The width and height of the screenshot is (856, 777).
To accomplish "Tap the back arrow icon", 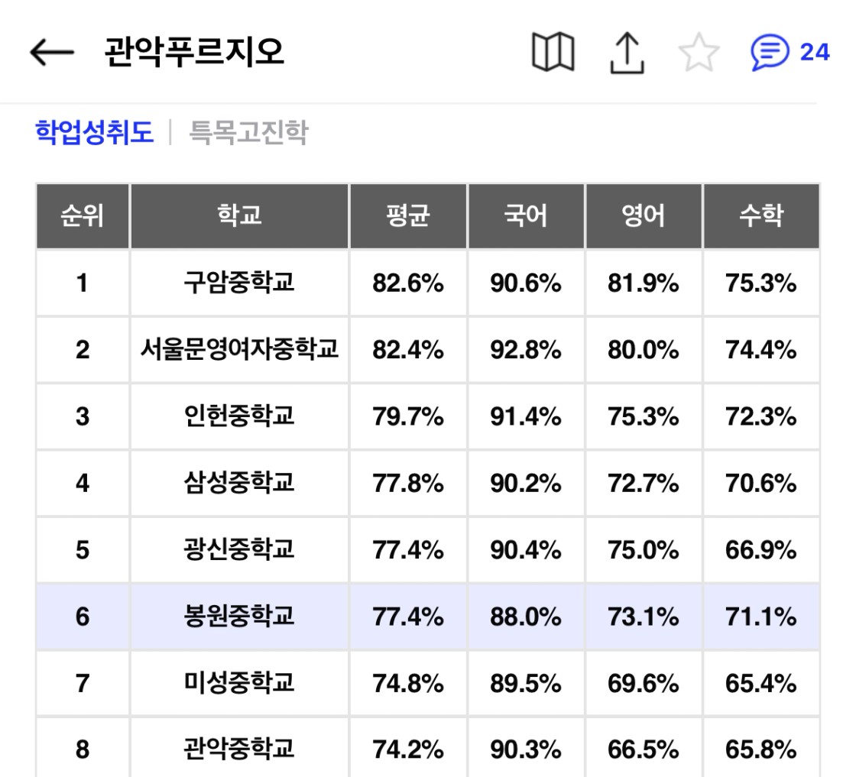I will 52,53.
